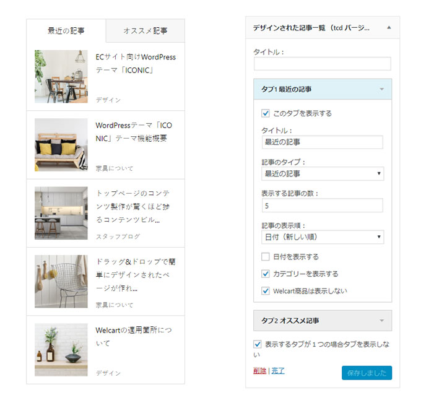This screenshot has height=403, width=421.
Task: Expand the タブ2 オススメ記事 section
Action: tap(381, 321)
